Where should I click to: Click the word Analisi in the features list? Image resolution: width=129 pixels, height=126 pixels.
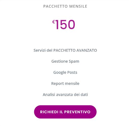point(49,94)
